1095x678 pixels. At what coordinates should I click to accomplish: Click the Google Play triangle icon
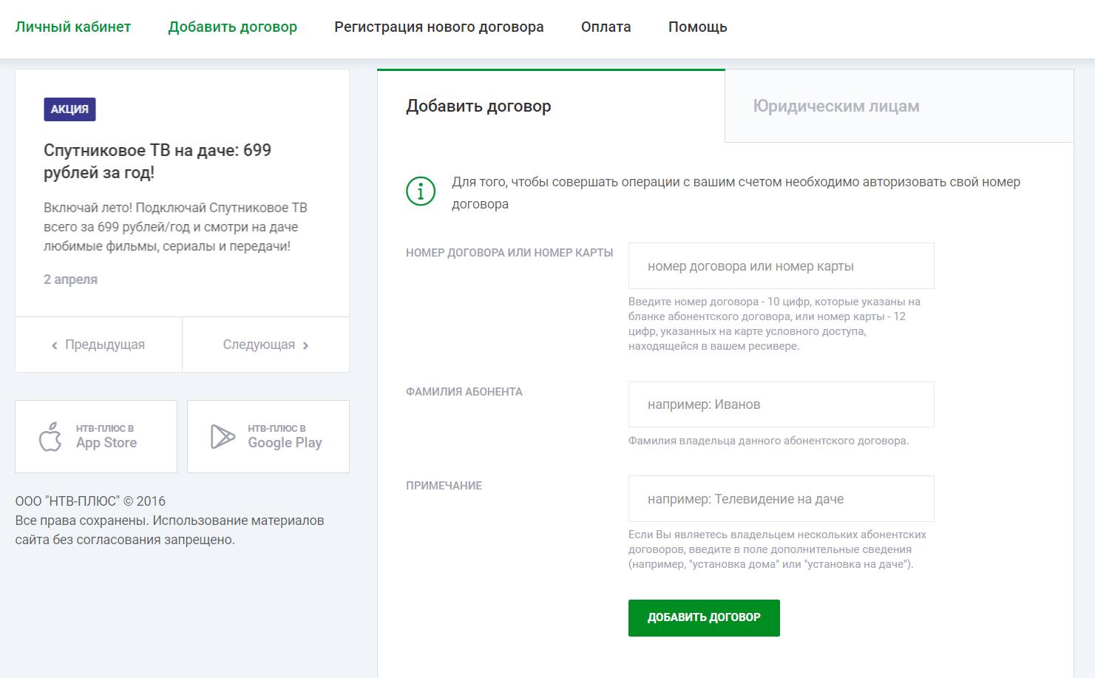tap(223, 437)
